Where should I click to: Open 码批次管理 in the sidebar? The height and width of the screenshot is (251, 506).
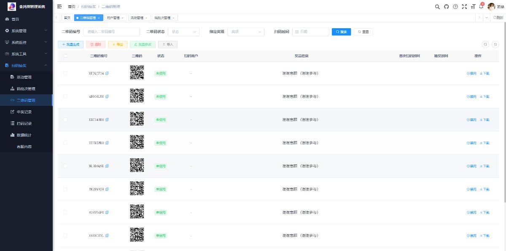click(26, 89)
